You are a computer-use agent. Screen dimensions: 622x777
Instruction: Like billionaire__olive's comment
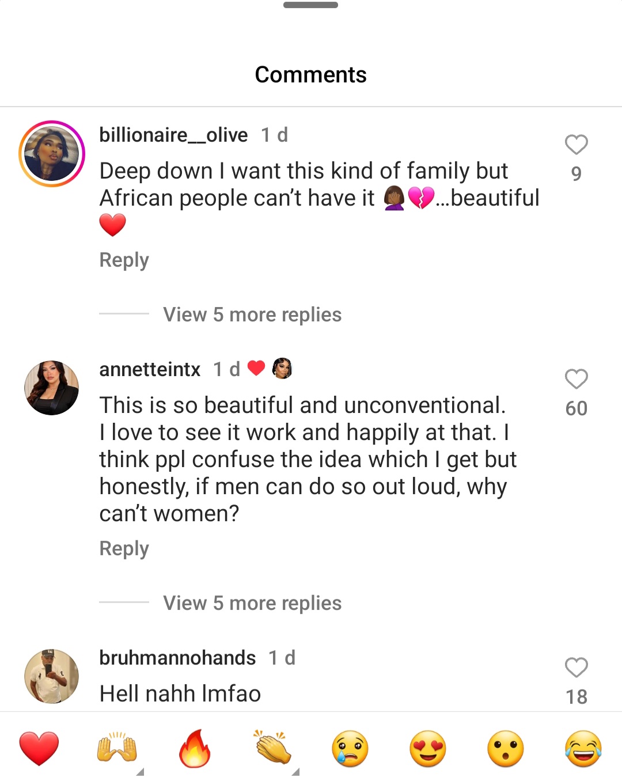576,145
